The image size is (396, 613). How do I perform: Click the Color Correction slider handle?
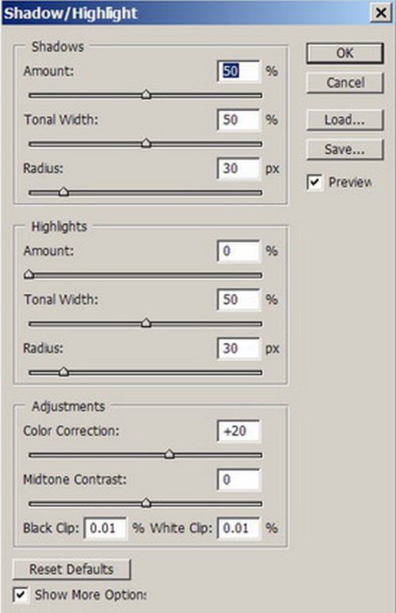[169, 454]
